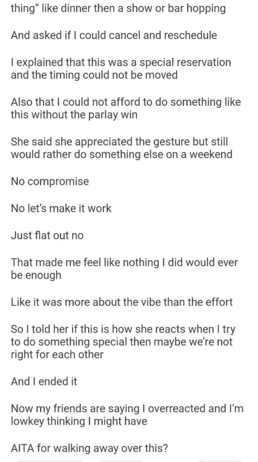Image resolution: width=258 pixels, height=462 pixels.
Task: Click the 'Just flat out no' text
Action: click(47, 235)
